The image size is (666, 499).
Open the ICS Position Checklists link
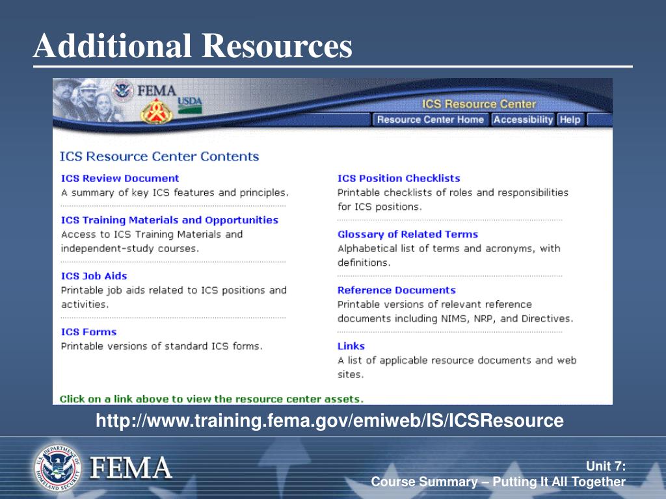tap(399, 178)
